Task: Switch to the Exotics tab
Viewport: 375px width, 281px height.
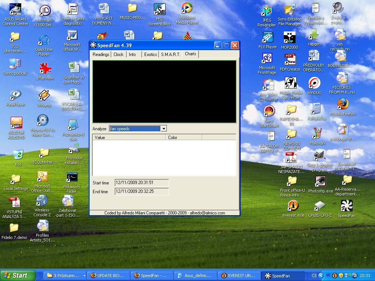Action: pos(151,55)
